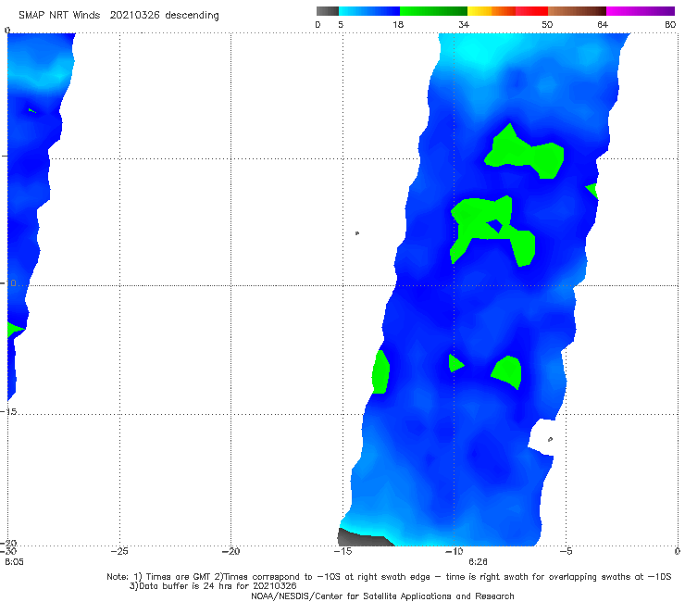The image size is (685, 602).
Task: Click the longitude axis label '-5'
Action: click(566, 552)
